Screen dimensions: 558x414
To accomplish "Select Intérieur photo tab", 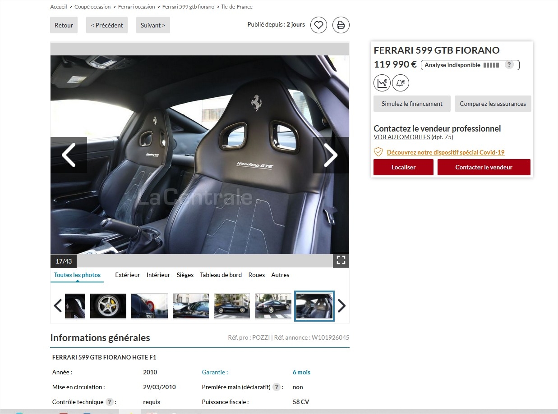I will (158, 275).
